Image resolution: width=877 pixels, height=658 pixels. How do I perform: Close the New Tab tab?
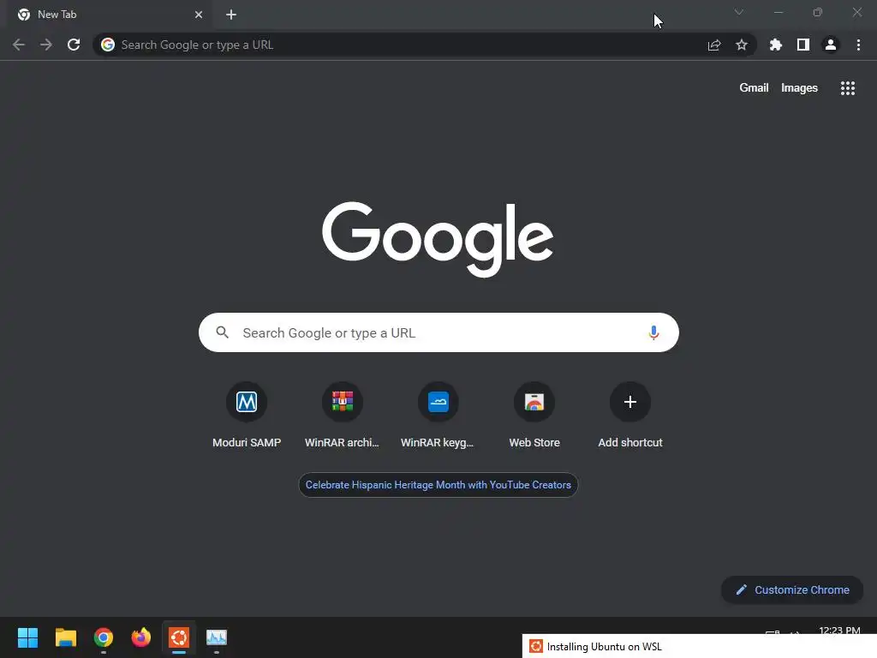(x=199, y=15)
